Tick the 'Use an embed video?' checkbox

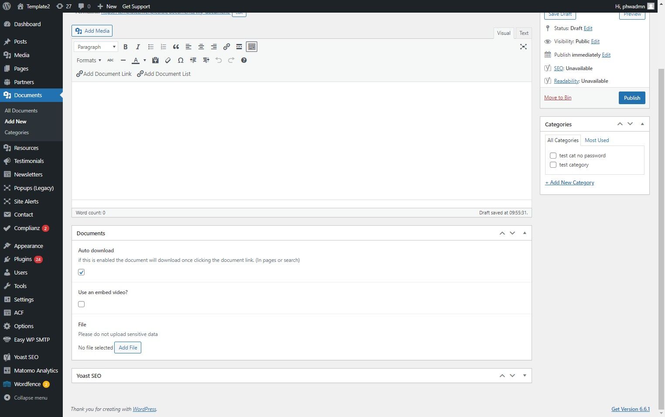(82, 304)
